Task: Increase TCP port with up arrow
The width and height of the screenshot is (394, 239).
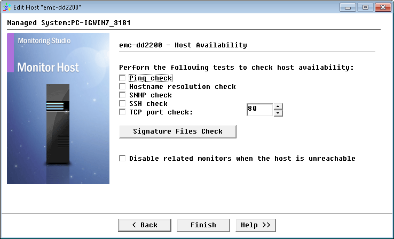Action: (278, 106)
